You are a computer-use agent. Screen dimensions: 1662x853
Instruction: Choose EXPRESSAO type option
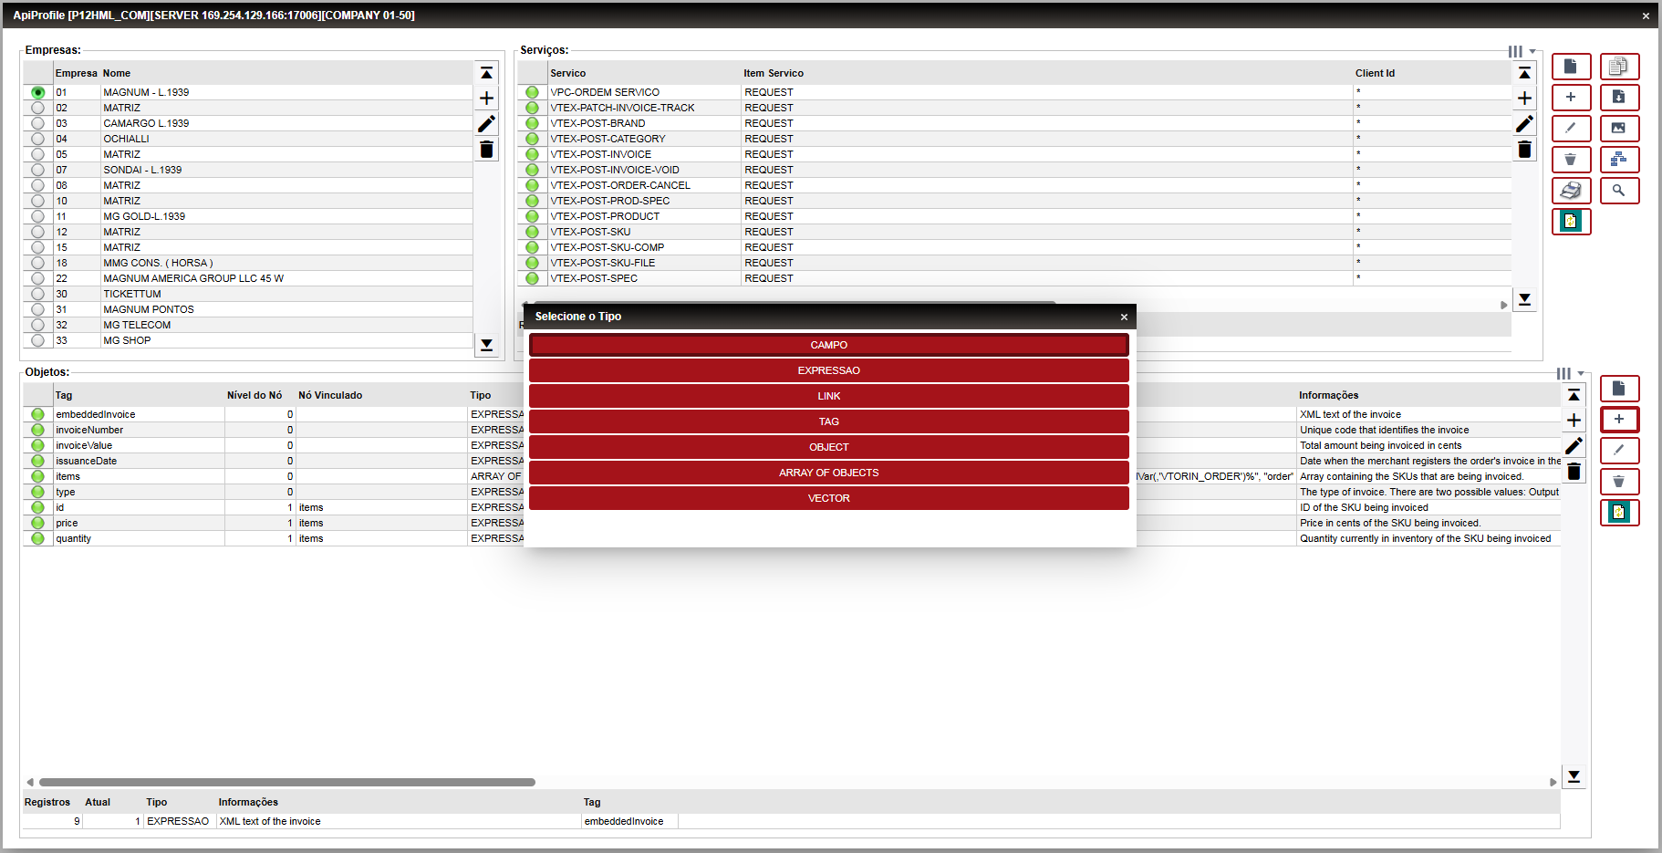tap(828, 370)
